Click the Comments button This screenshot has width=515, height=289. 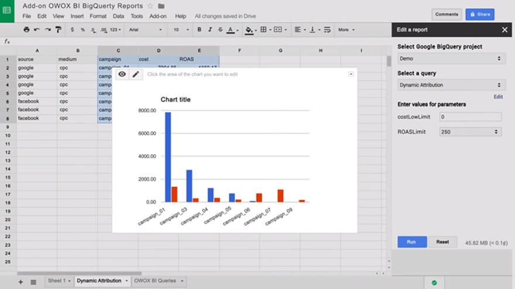(x=447, y=15)
